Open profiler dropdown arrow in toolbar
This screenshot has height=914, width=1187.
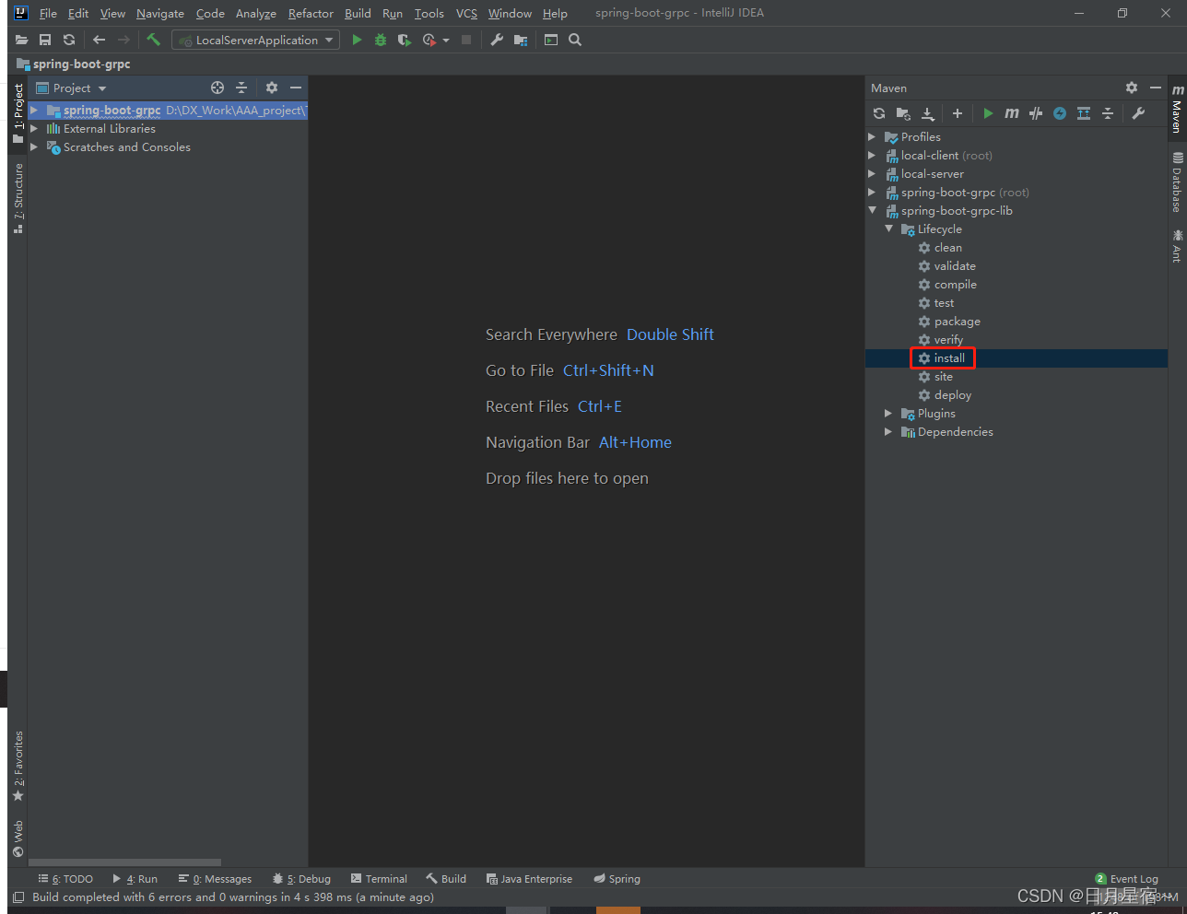point(446,40)
